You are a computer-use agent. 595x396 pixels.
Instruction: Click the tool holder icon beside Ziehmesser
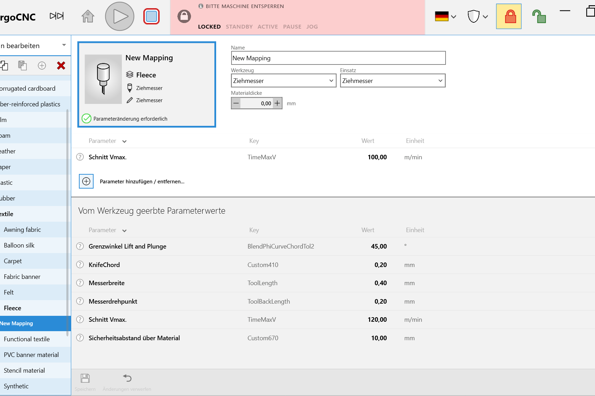point(130,88)
